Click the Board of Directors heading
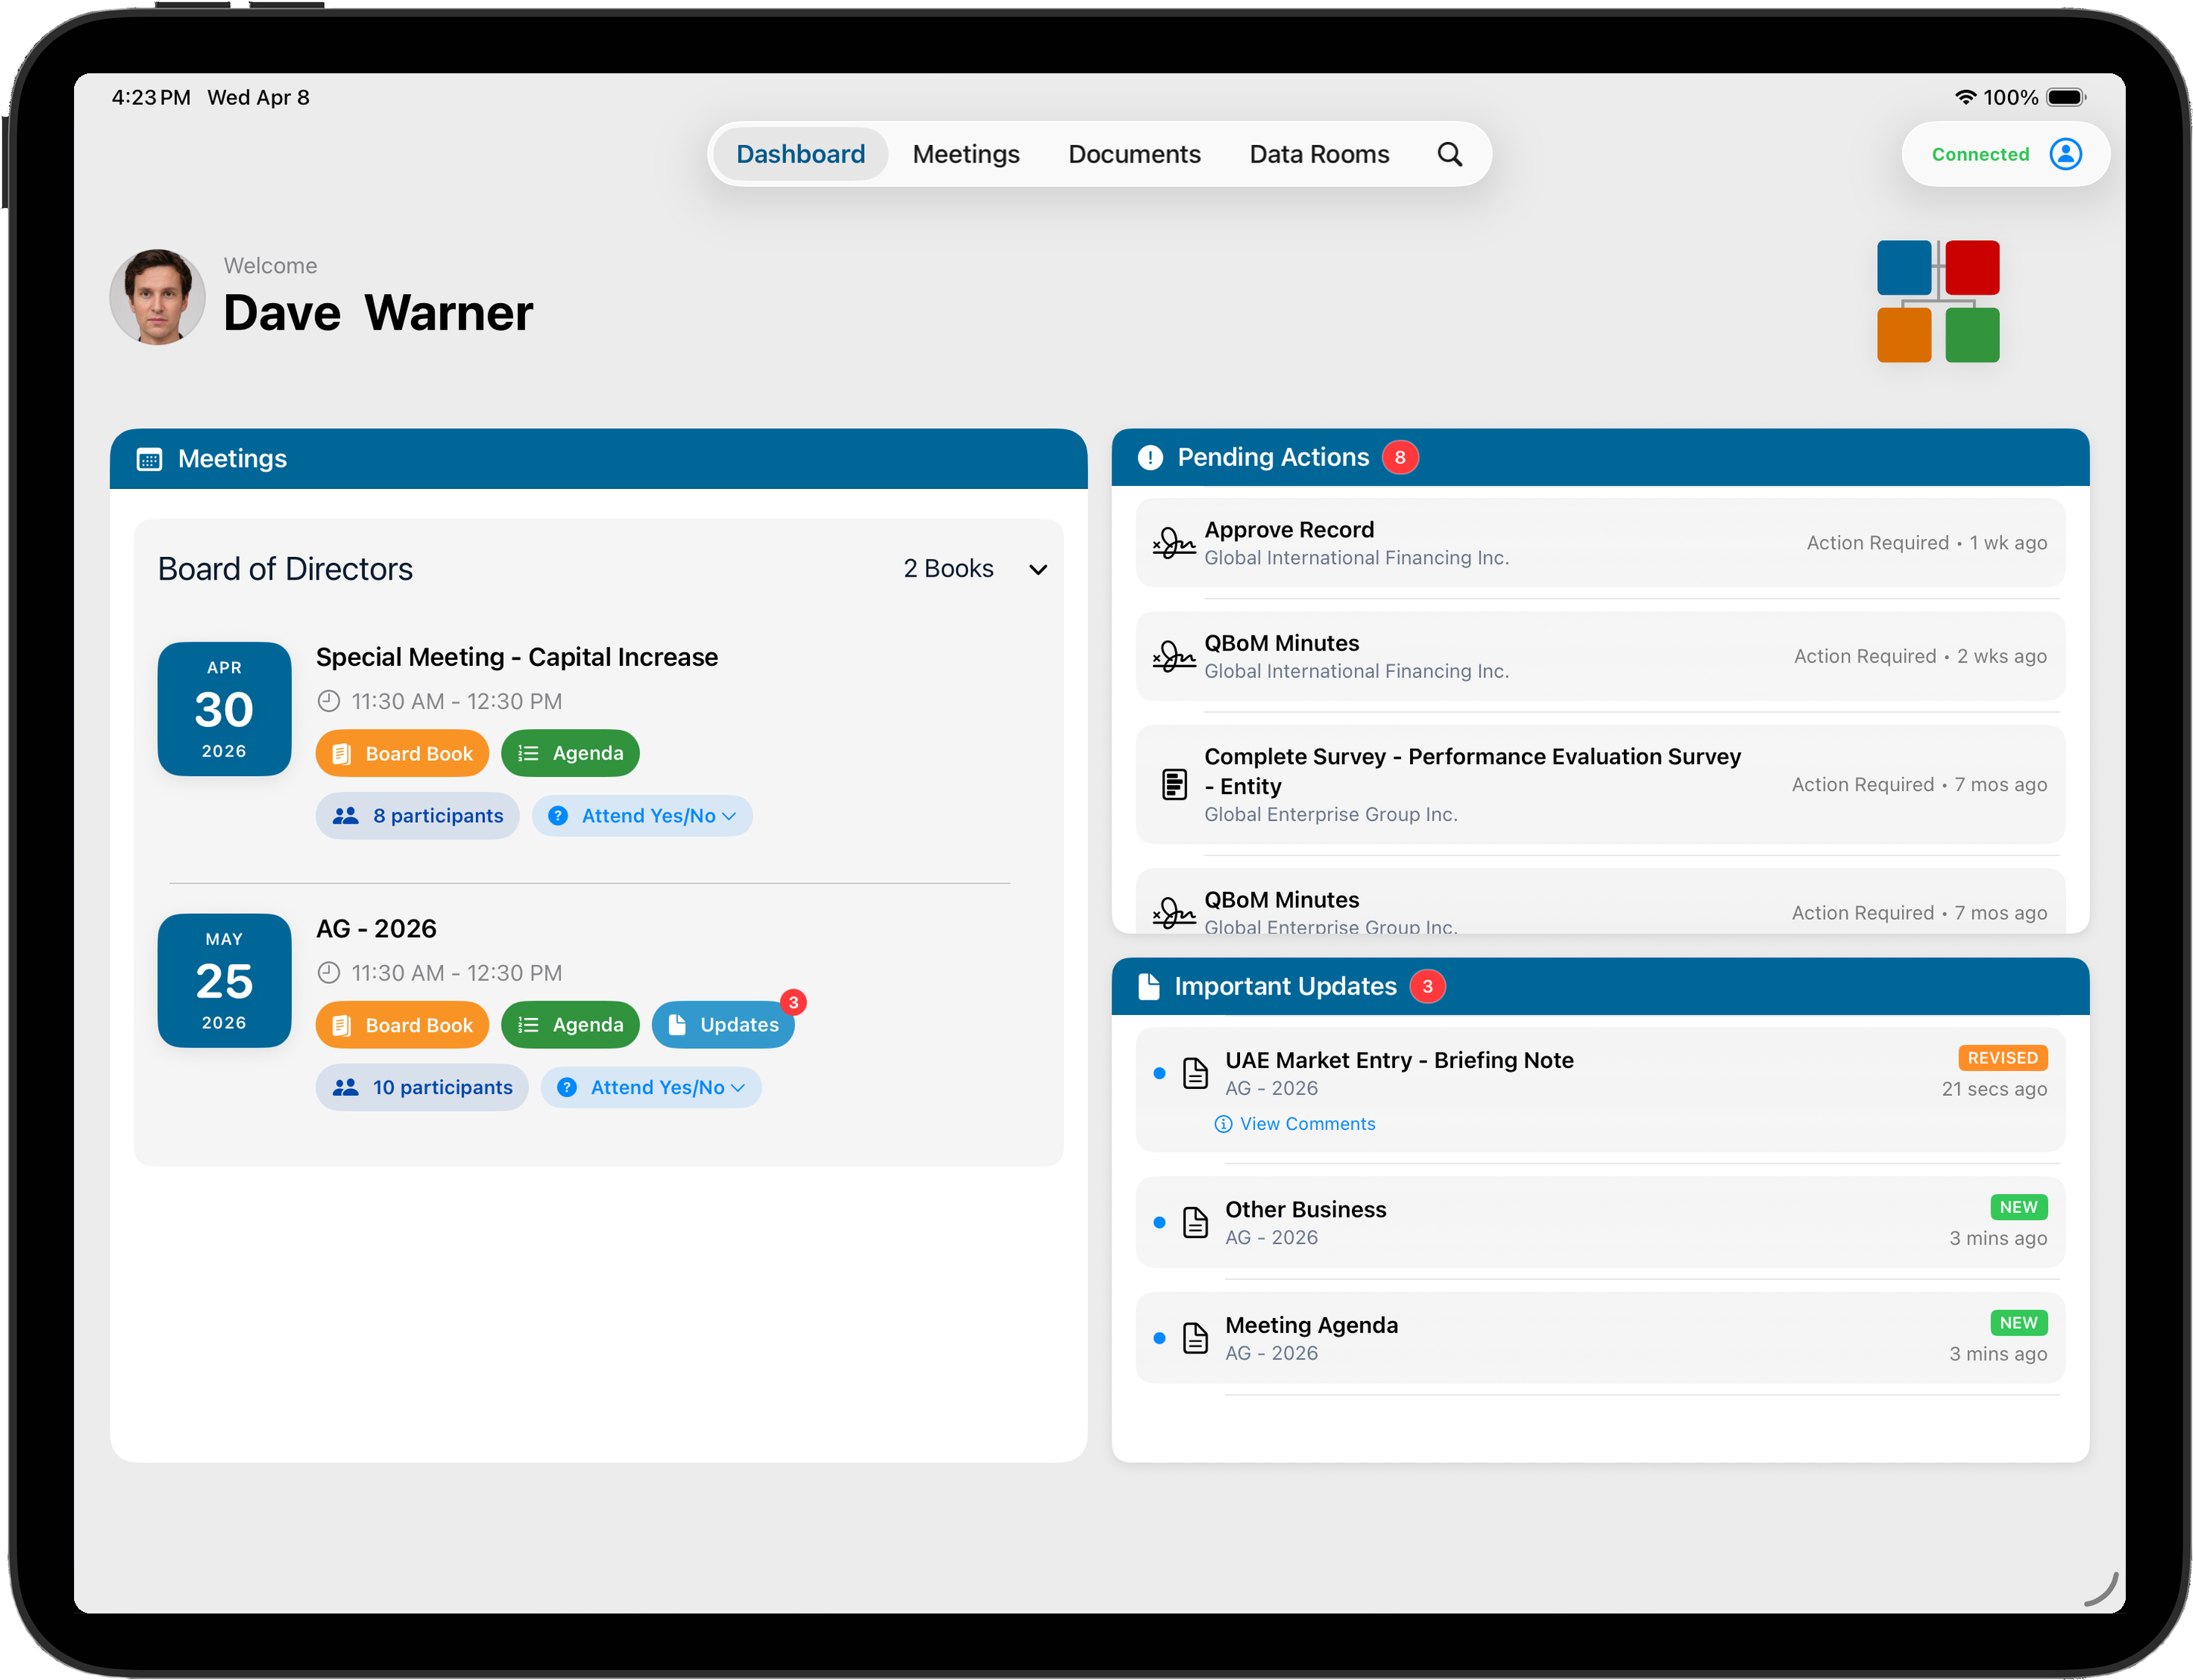 coord(285,569)
